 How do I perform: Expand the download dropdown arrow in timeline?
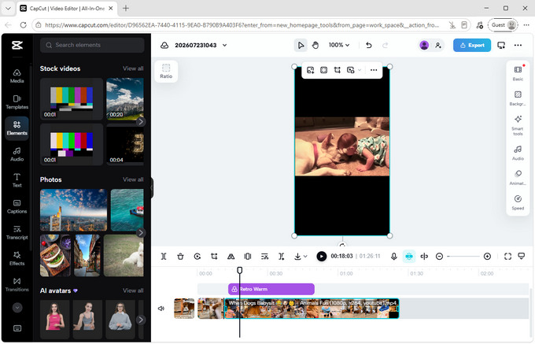305,257
